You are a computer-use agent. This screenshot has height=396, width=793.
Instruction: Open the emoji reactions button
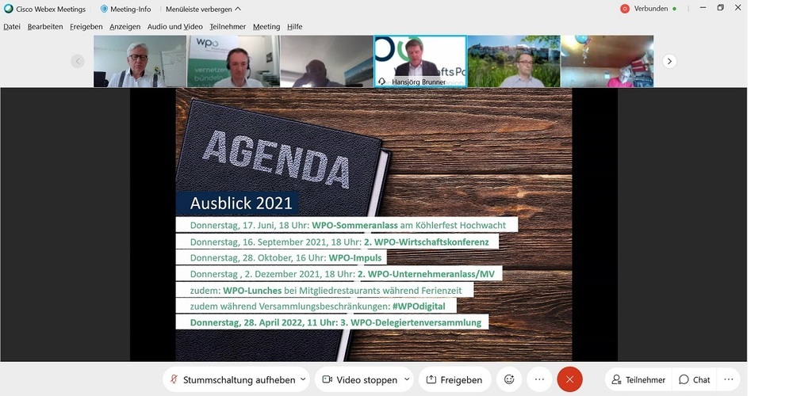click(509, 379)
